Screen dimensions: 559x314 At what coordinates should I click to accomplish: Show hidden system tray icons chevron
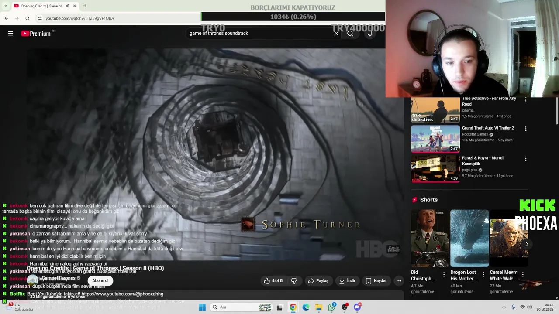pos(504,307)
